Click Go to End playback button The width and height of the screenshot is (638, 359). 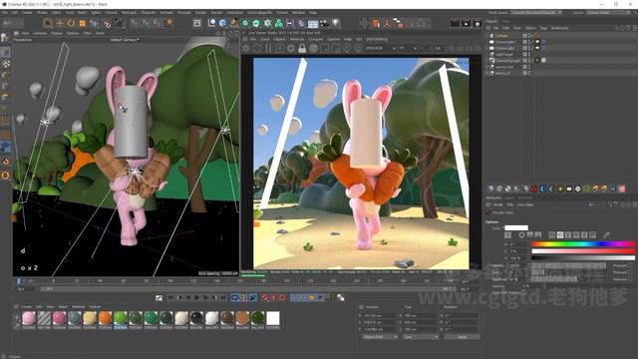[x=223, y=298]
